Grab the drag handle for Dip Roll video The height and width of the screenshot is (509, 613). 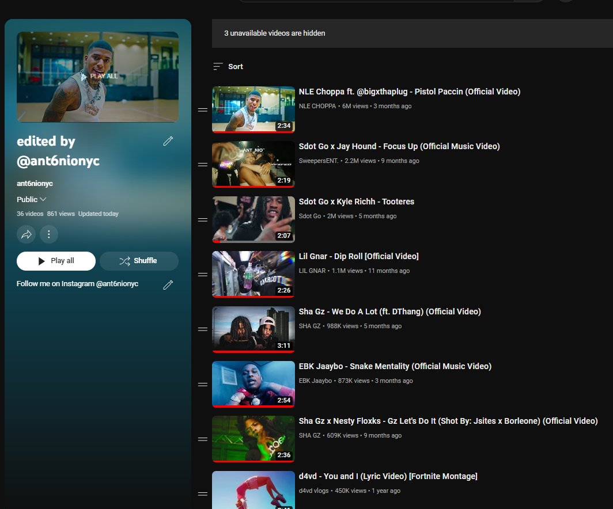pos(203,275)
